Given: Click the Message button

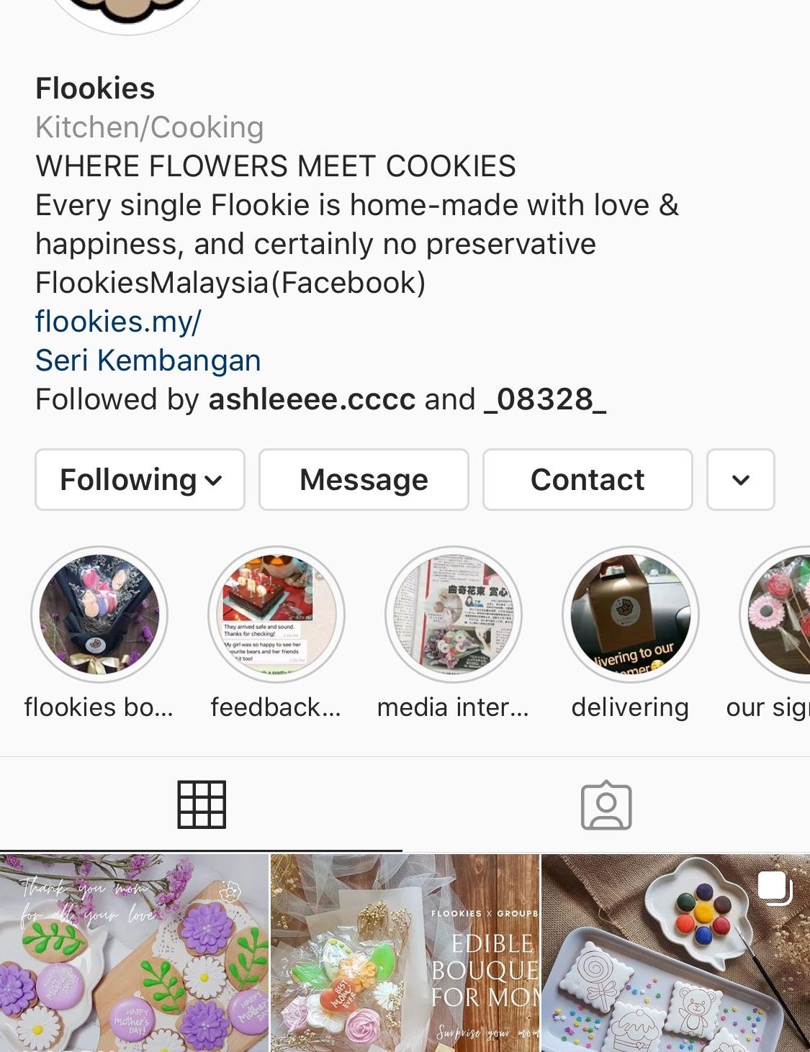Looking at the screenshot, I should point(364,480).
